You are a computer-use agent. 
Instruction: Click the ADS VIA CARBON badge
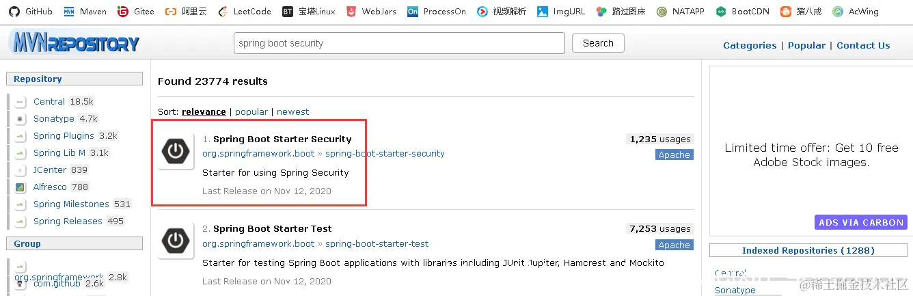(x=861, y=222)
